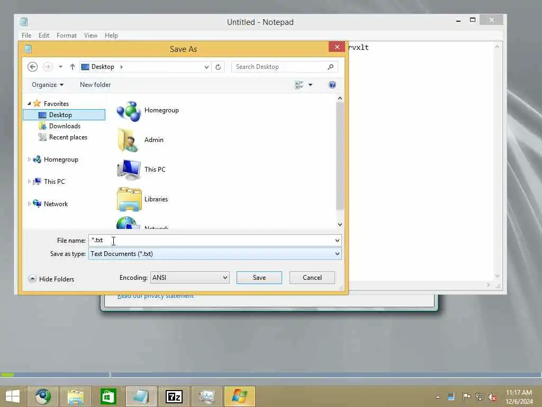The width and height of the screenshot is (542, 407).
Task: Select the This PC computer icon
Action: (129, 170)
